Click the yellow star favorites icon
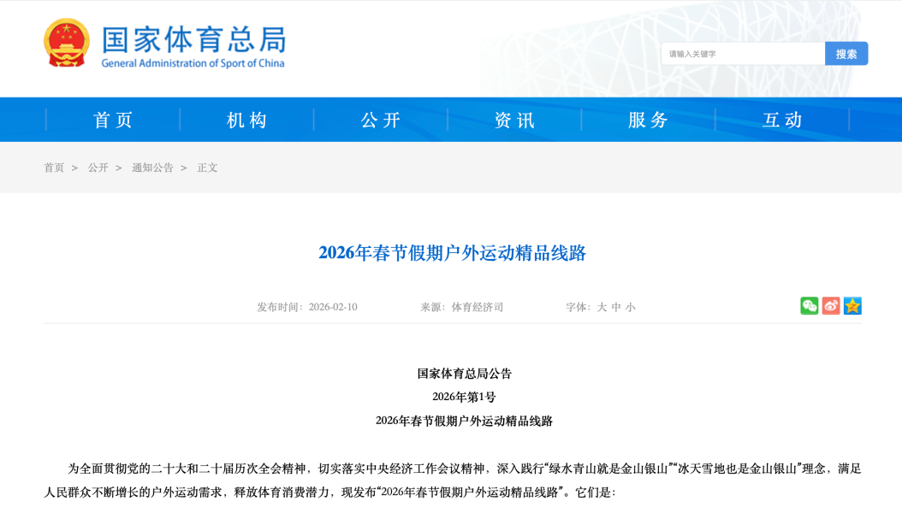Viewport: 902px width, 507px height. pyautogui.click(x=852, y=306)
